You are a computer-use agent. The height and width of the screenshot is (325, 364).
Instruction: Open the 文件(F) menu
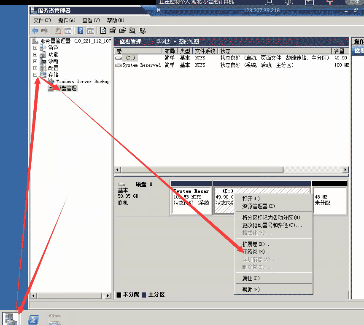pyautogui.click(x=42, y=20)
